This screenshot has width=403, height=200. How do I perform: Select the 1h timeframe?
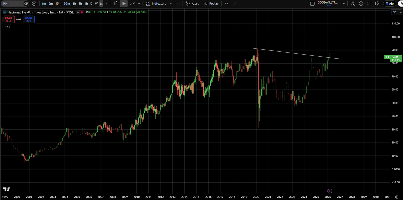click(74, 3)
